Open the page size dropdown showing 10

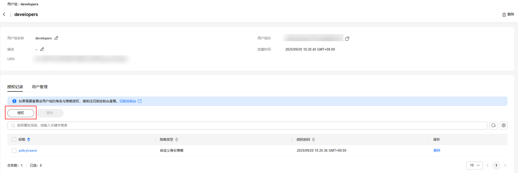click(474, 165)
